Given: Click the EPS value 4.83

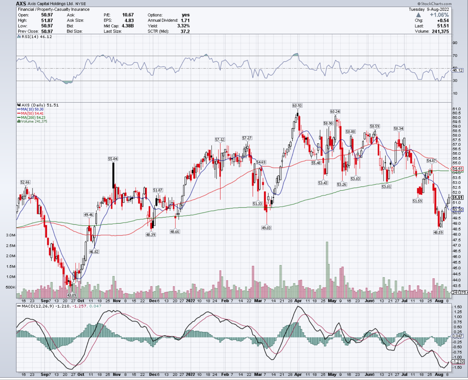Looking at the screenshot, I should (129, 20).
